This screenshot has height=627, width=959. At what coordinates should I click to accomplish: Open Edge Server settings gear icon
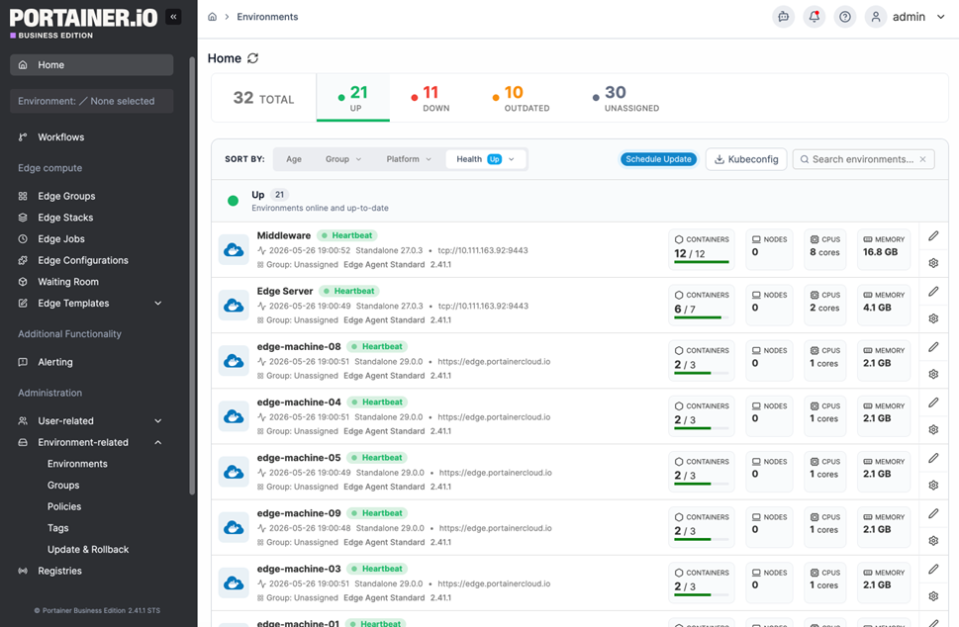pyautogui.click(x=933, y=319)
